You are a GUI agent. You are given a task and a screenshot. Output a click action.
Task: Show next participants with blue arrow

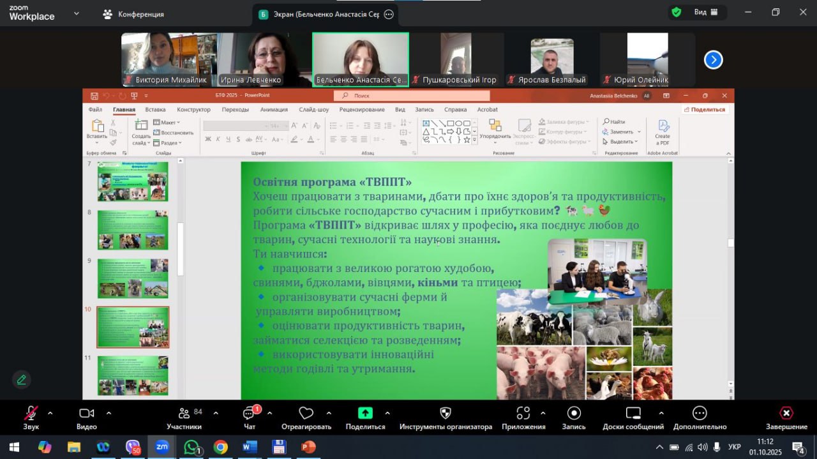tap(713, 60)
